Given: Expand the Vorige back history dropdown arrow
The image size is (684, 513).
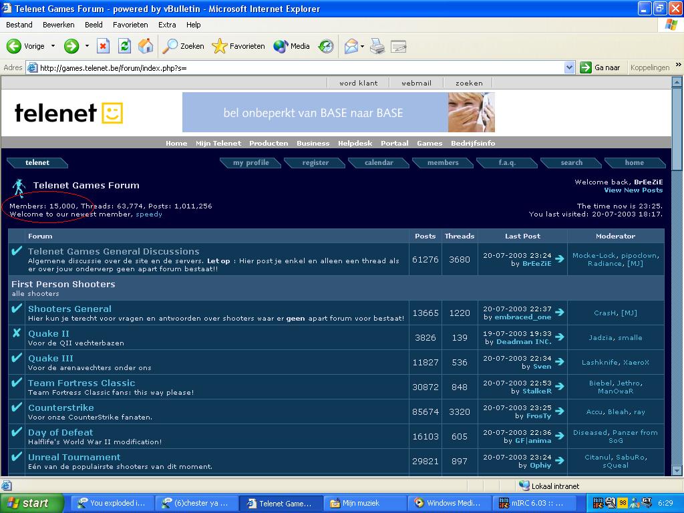Looking at the screenshot, I should (x=53, y=46).
